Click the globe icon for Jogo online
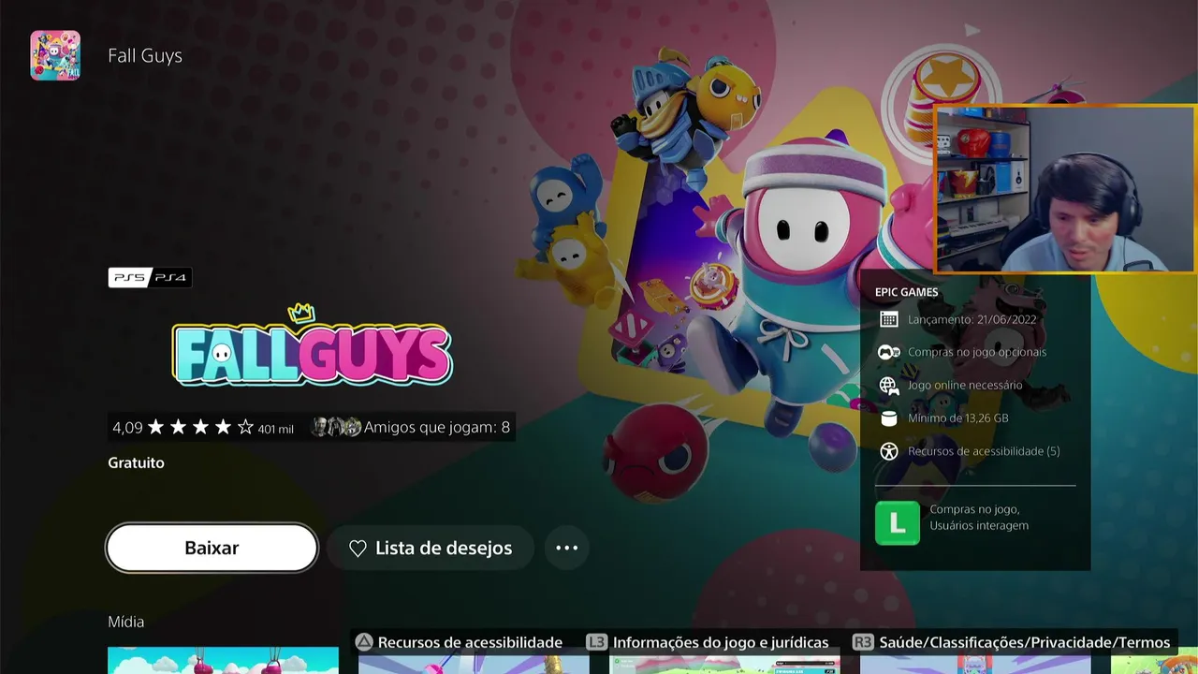Viewport: 1198px width, 674px height. coord(888,386)
